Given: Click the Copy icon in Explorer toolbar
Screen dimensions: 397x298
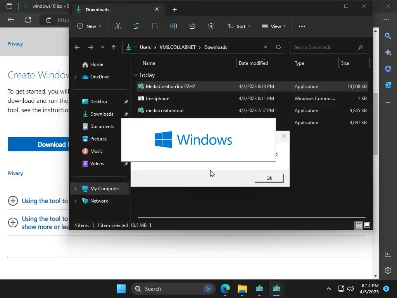Looking at the screenshot, I should (x=136, y=26).
